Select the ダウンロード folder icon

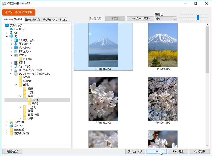point(16,44)
